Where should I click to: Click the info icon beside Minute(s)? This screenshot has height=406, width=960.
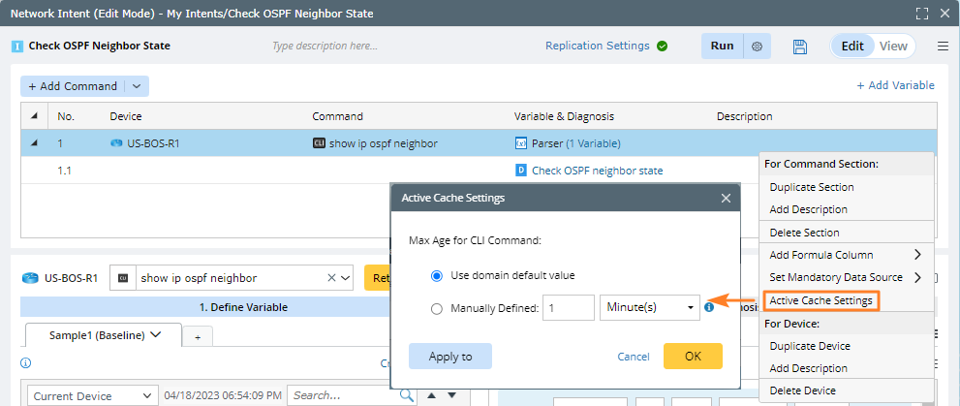(709, 307)
